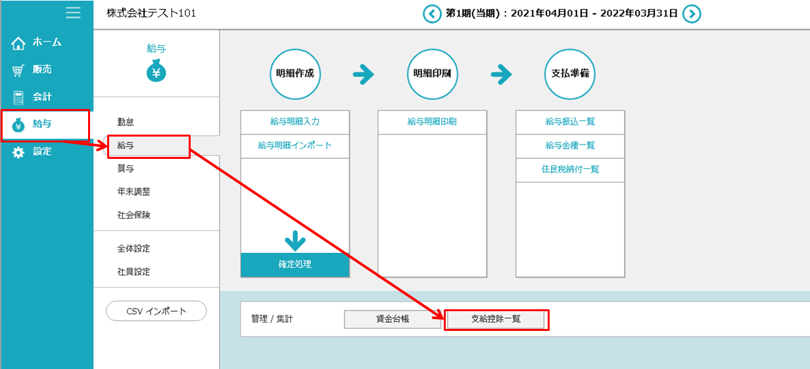Image resolution: width=810 pixels, height=369 pixels.
Task: Click the 支払準備 circle step icon
Action: click(570, 74)
